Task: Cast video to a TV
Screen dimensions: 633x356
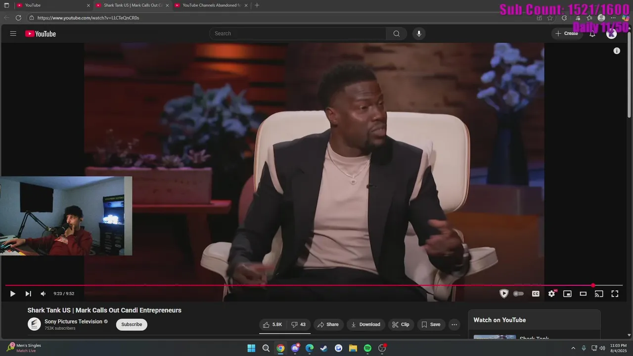Action: pos(599,294)
